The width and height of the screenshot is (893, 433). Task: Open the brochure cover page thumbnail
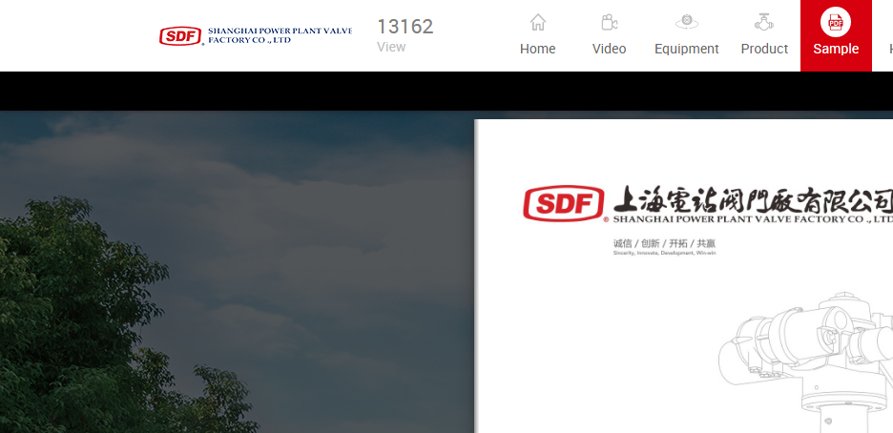tap(683, 276)
